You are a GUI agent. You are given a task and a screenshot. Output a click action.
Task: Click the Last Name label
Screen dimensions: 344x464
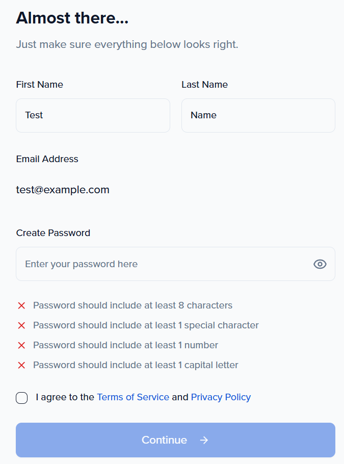coord(204,85)
